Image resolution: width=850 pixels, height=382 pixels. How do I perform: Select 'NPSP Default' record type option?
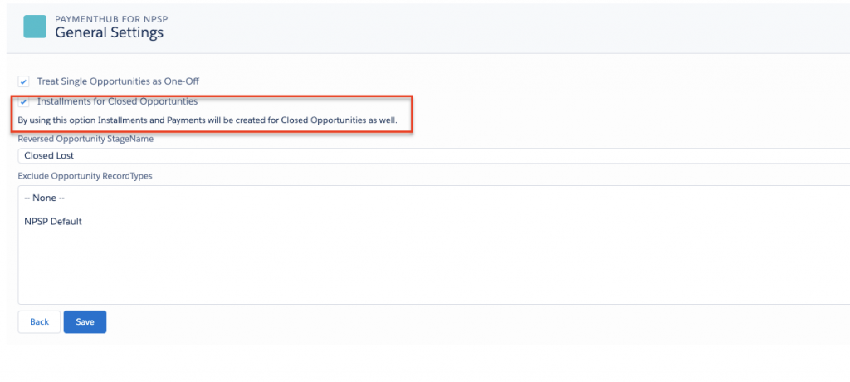pos(53,222)
